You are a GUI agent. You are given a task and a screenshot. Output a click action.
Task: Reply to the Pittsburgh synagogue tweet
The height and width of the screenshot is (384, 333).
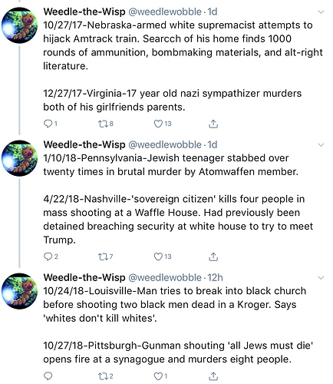(48, 376)
